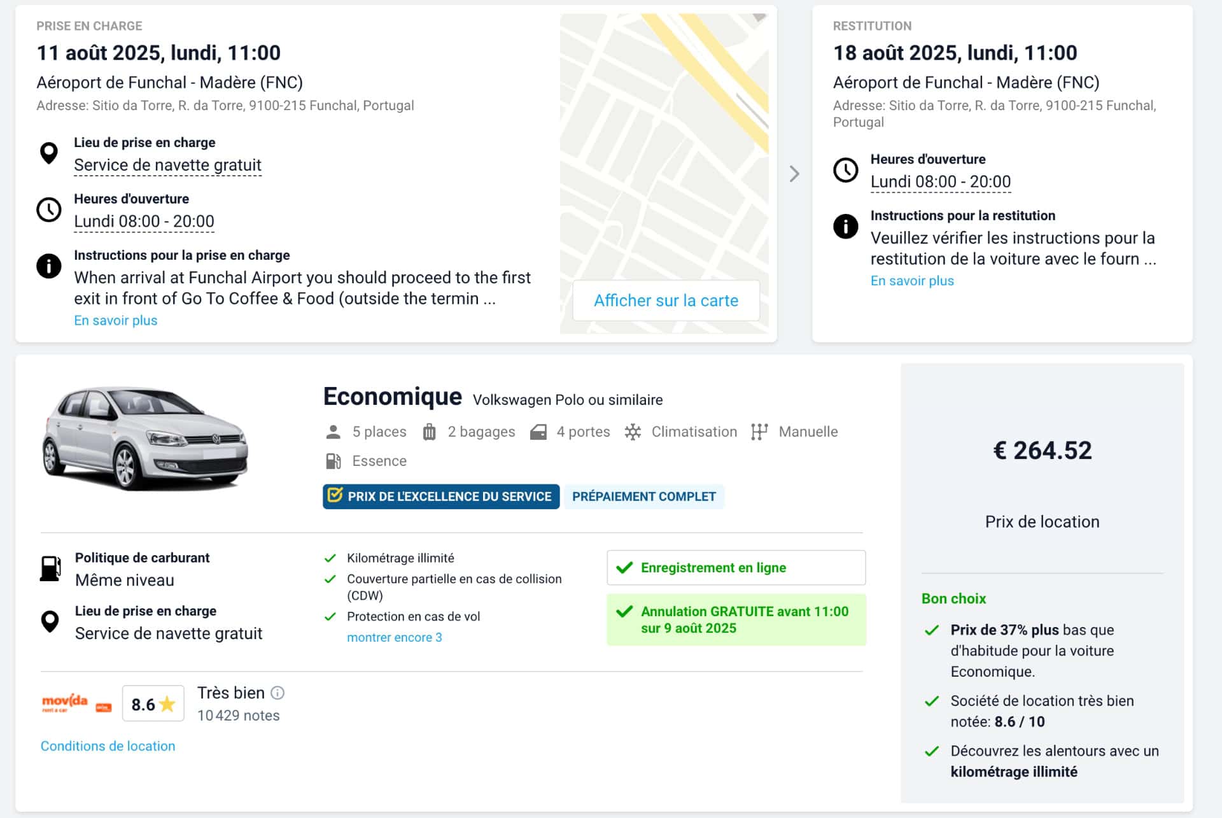Screen dimensions: 1222x818
Task: Click the pickup opening hours clock icon
Action: [x=49, y=209]
